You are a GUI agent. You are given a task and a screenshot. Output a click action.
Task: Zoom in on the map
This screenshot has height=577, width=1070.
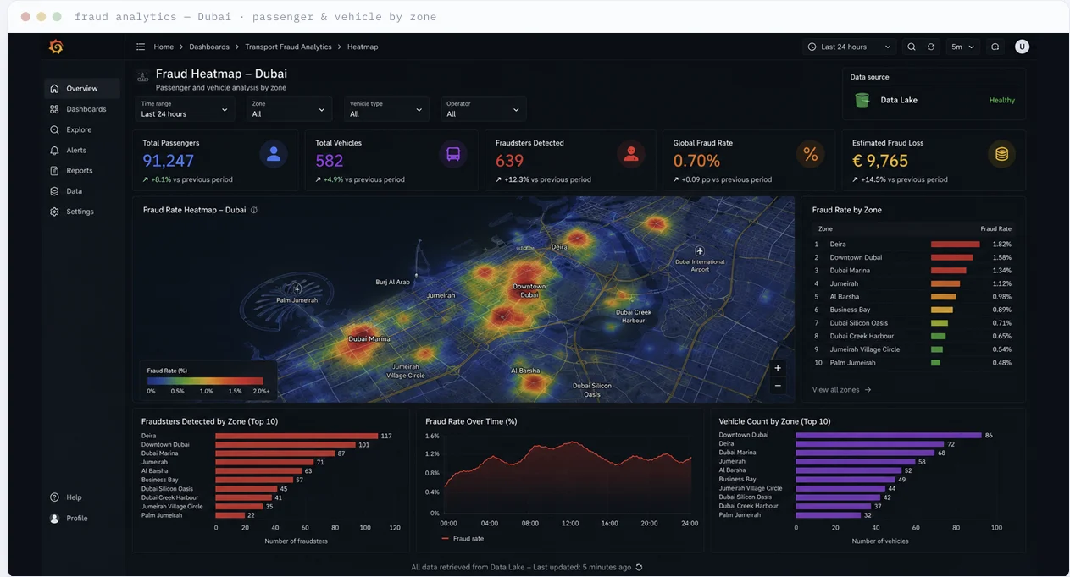pos(778,368)
